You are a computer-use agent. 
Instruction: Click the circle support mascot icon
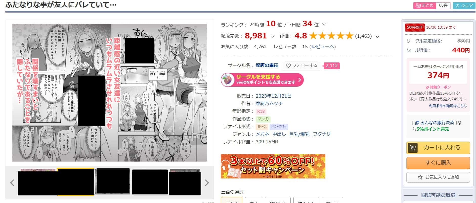pos(227,80)
